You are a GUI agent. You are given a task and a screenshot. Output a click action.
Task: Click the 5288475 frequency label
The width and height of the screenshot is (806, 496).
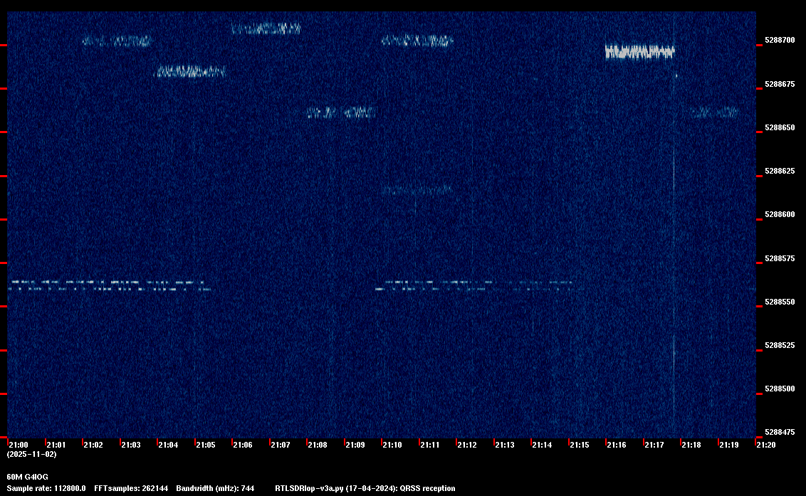[x=780, y=432]
